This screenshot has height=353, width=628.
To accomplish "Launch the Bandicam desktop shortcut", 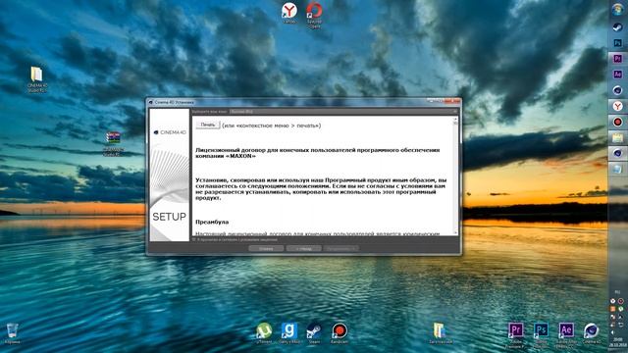I will 340,333.
